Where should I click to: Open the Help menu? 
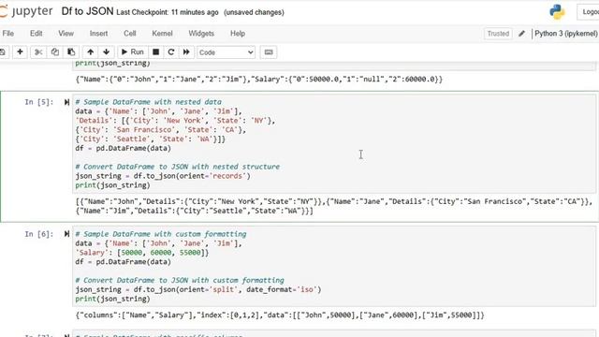[x=238, y=34]
